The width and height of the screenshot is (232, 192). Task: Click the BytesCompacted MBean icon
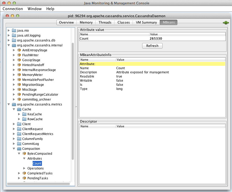[24, 153]
